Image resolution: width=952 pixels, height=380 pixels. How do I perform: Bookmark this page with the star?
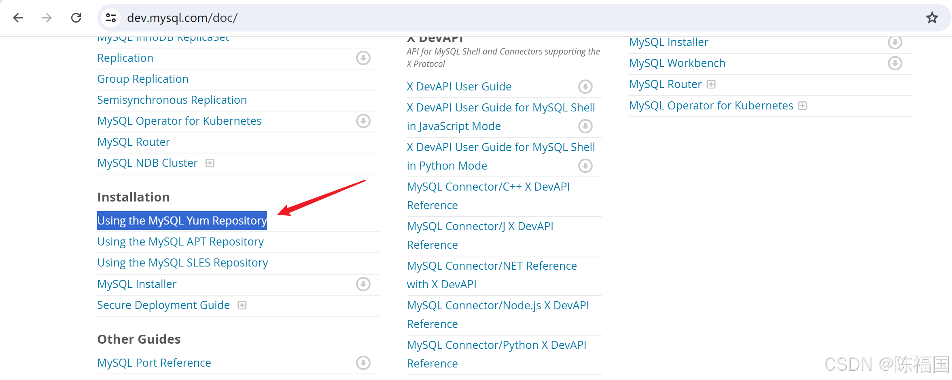click(x=932, y=18)
